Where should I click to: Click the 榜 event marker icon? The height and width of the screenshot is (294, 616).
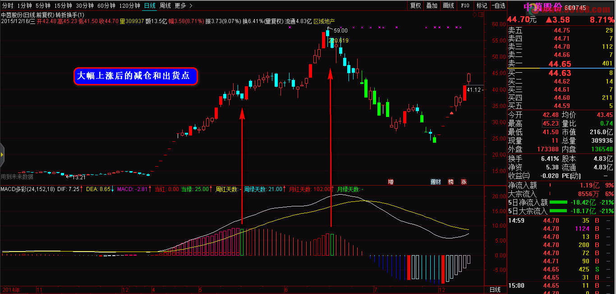click(x=451, y=182)
